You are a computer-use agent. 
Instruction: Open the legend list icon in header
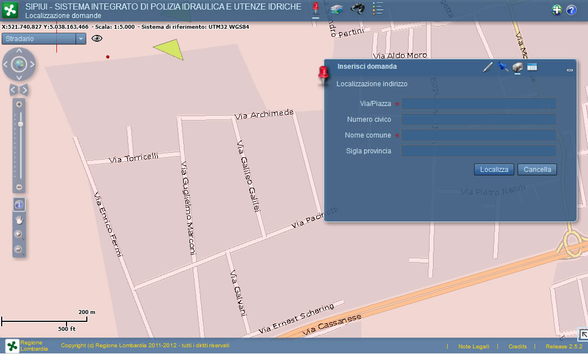(x=378, y=8)
